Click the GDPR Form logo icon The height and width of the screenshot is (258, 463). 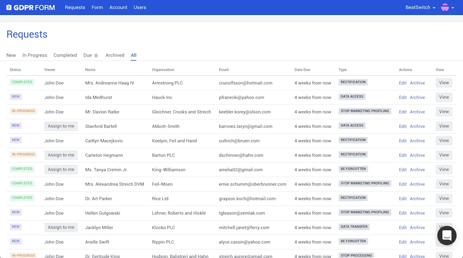pos(9,7)
